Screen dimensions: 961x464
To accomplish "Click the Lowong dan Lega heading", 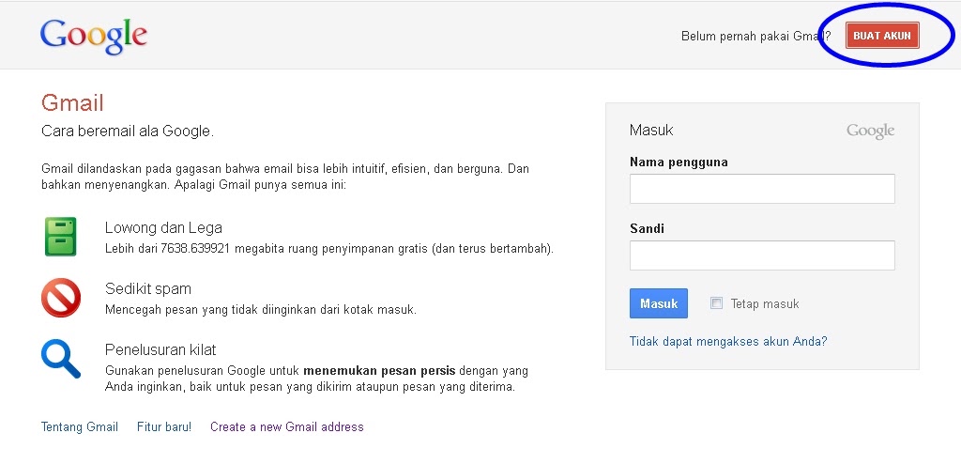I will coord(163,227).
